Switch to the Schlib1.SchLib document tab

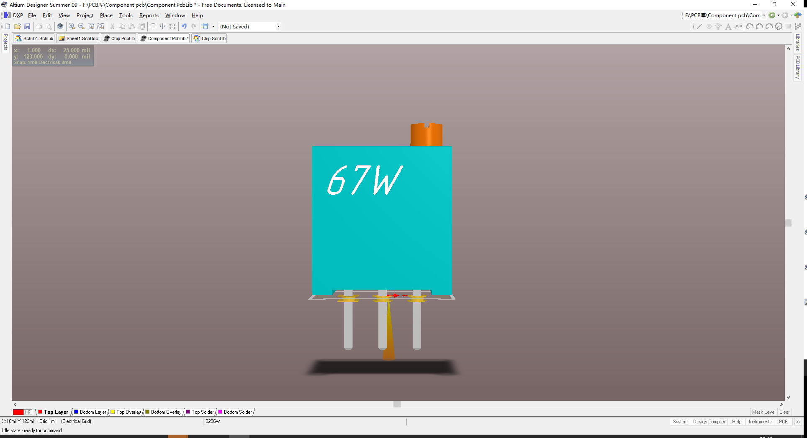34,38
